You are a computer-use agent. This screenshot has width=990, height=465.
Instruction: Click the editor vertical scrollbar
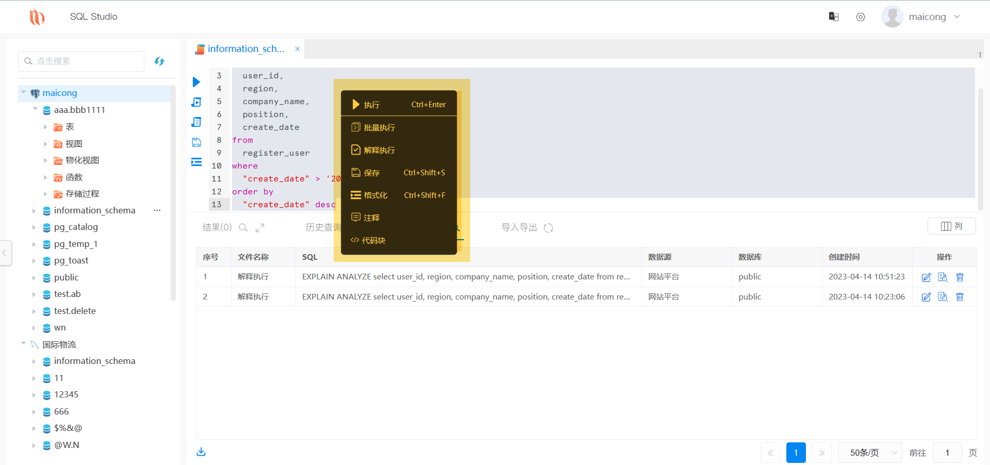[981, 150]
